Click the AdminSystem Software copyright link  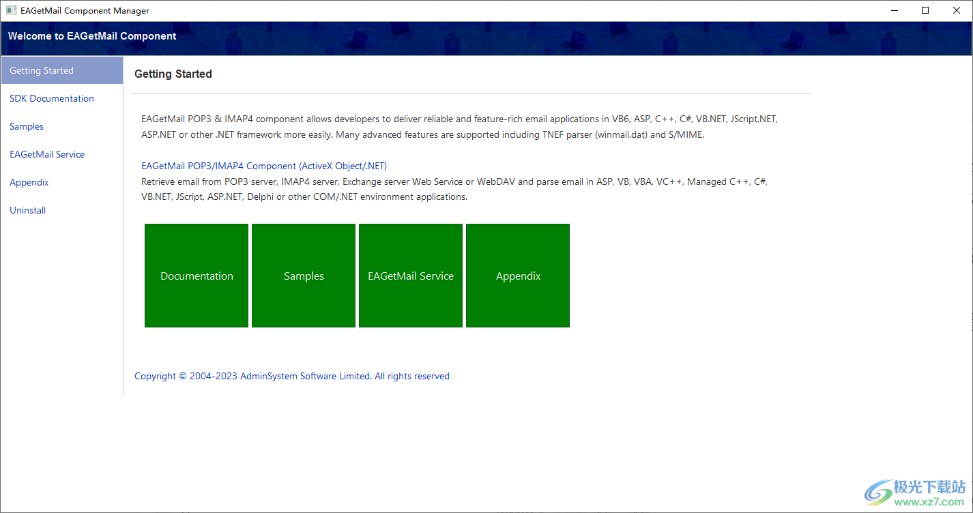292,376
